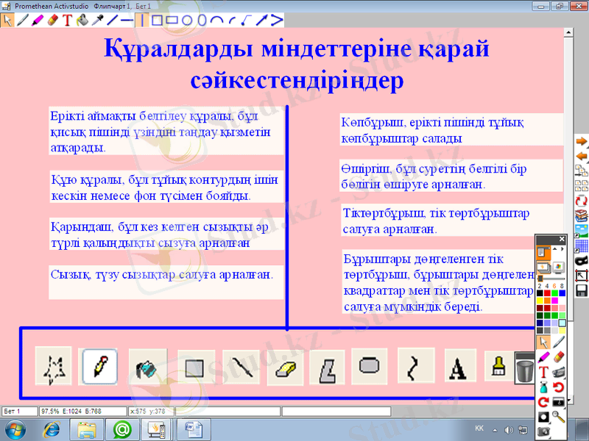Open the toolbox main menu icon
This screenshot has width=589, height=441.
(x=544, y=251)
